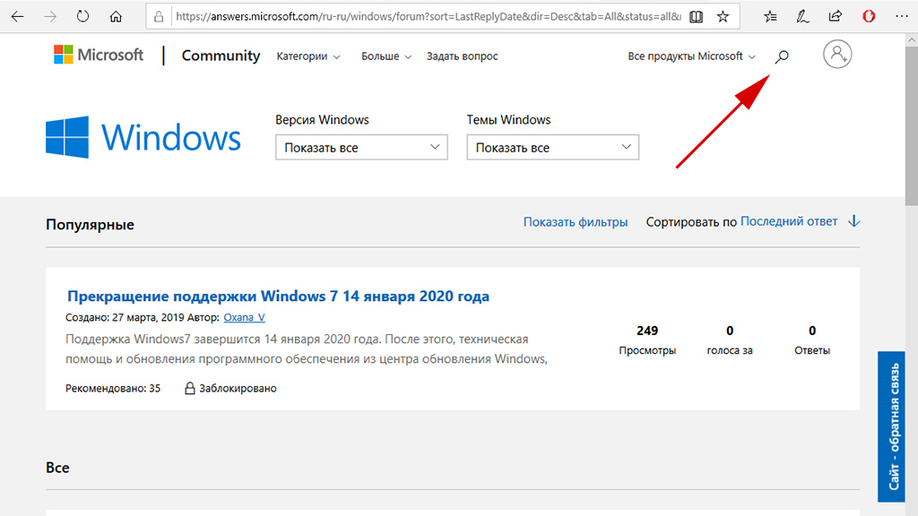Click the share page icon
Screen dimensions: 918x516
click(x=836, y=16)
